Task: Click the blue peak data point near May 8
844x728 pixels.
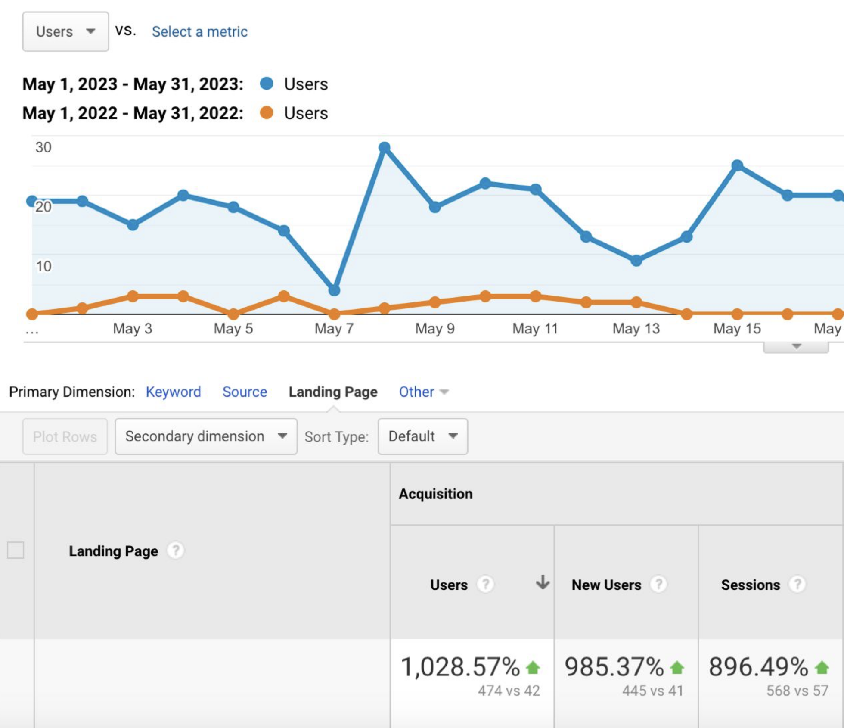Action: coord(385,148)
